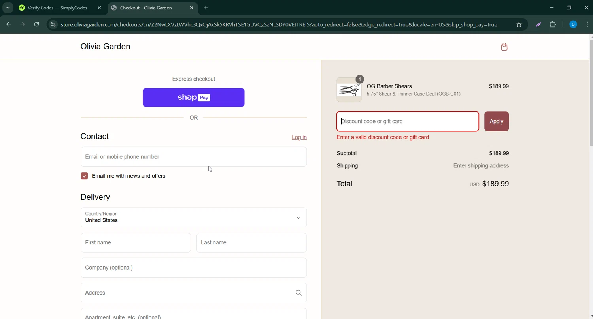The width and height of the screenshot is (593, 319).
Task: Click the address search magnifier icon
Action: coord(298,293)
